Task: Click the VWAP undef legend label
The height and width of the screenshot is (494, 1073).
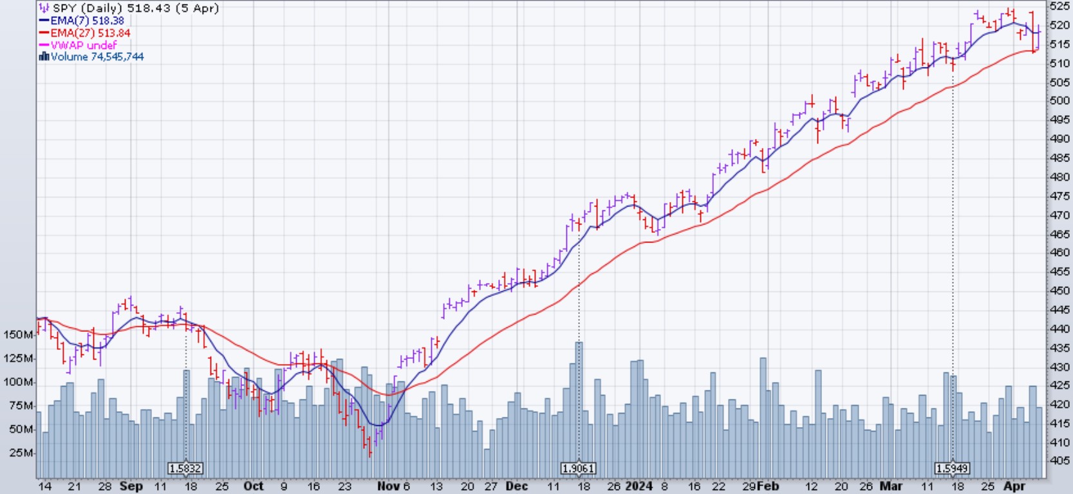Action: click(84, 45)
